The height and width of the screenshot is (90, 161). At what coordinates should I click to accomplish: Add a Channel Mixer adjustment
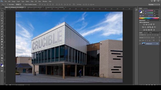pyautogui.click(x=152, y=27)
